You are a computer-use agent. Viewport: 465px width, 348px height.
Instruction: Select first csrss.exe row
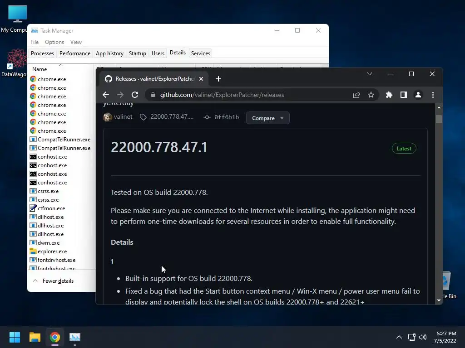click(62, 191)
